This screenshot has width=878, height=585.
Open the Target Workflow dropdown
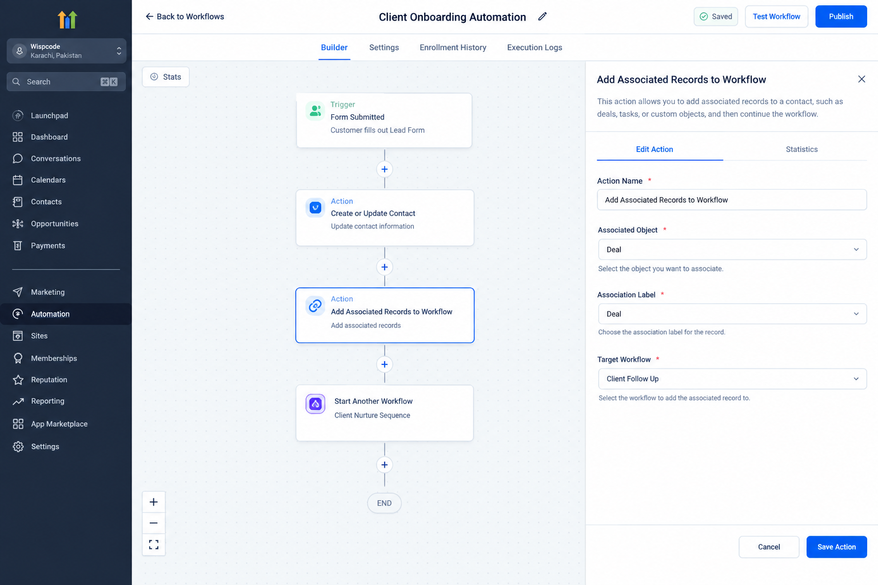coord(732,379)
